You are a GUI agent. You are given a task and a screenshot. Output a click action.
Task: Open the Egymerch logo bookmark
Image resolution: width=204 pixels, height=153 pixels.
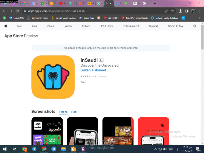pyautogui.click(x=37, y=18)
